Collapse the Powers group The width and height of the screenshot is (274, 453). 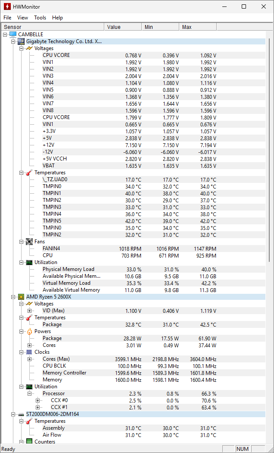click(x=21, y=331)
